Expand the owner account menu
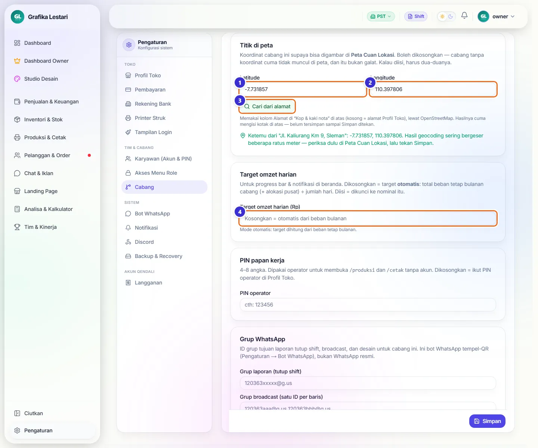The height and width of the screenshot is (448, 538). [496, 16]
